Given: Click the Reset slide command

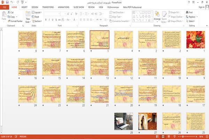Looking at the screenshot, I should pyautogui.click(x=36, y=17).
